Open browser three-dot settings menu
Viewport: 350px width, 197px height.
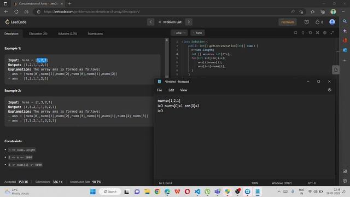[343, 11]
